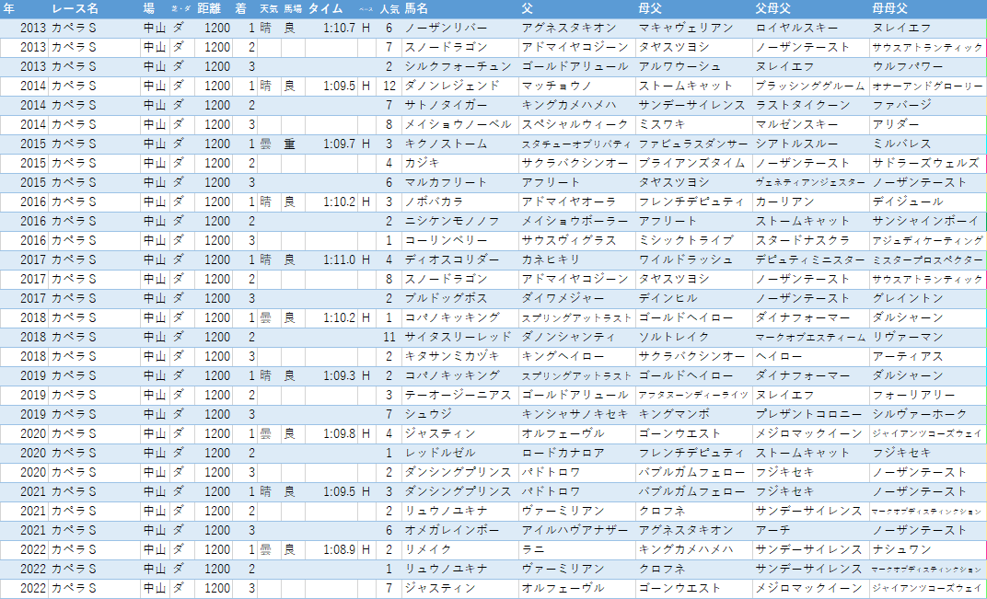Select horse name メイショウノーベル

tap(458, 124)
